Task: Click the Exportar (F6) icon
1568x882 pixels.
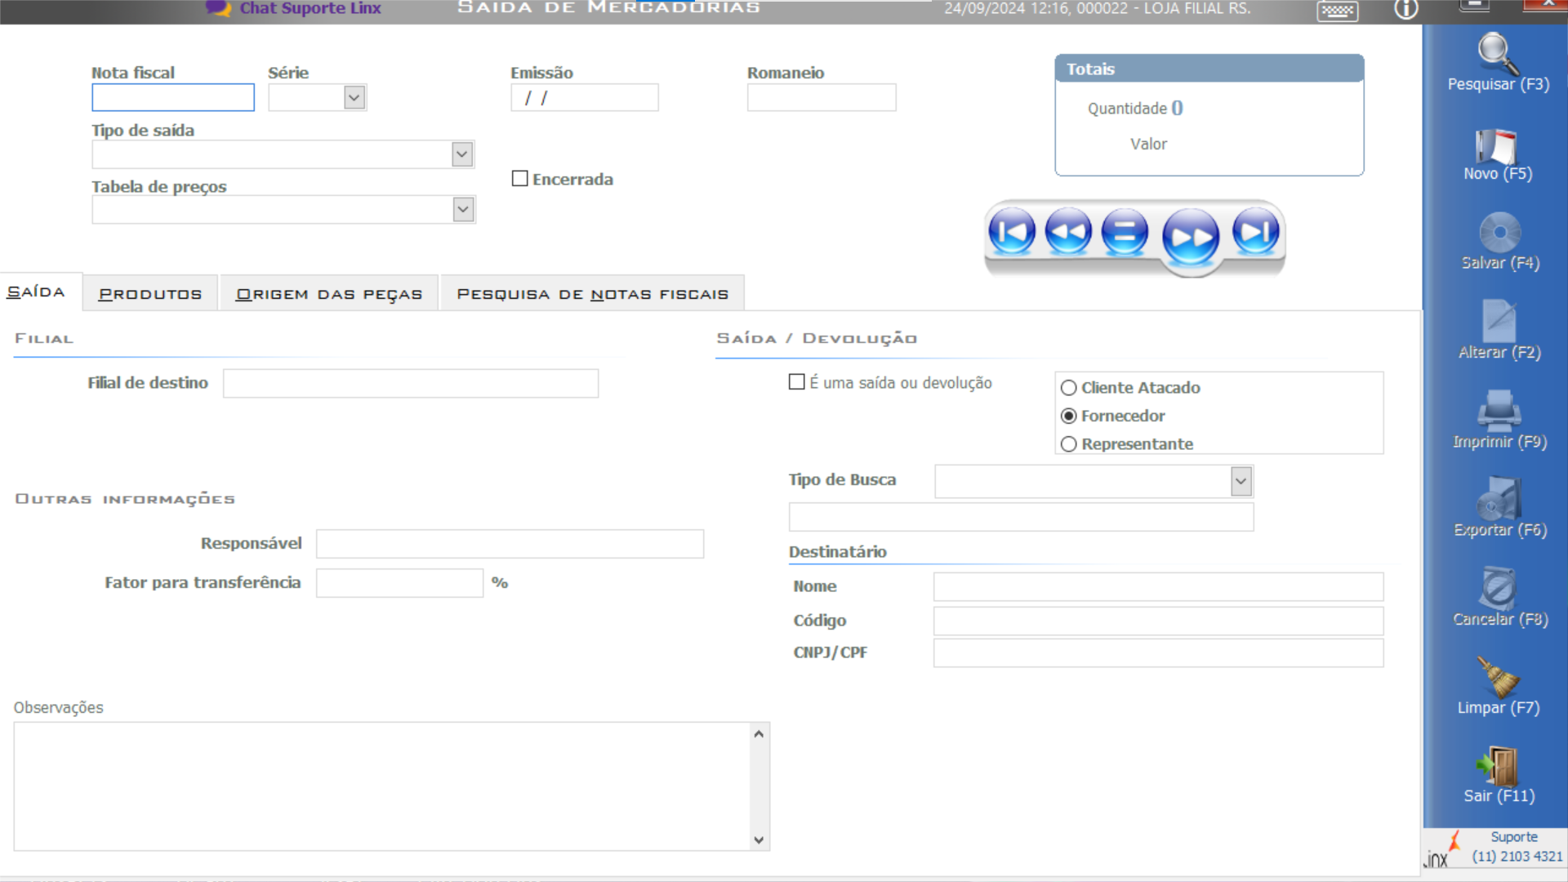Action: pos(1499,499)
